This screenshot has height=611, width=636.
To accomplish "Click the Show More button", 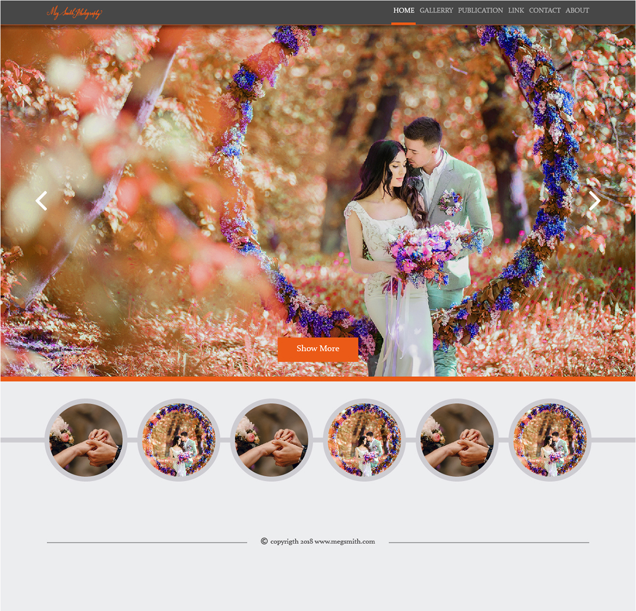I will [318, 349].
